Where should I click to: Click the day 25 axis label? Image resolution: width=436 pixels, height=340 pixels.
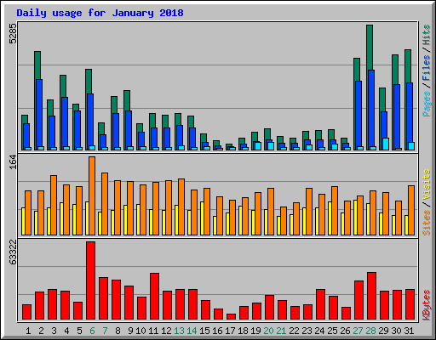pyautogui.click(x=332, y=331)
